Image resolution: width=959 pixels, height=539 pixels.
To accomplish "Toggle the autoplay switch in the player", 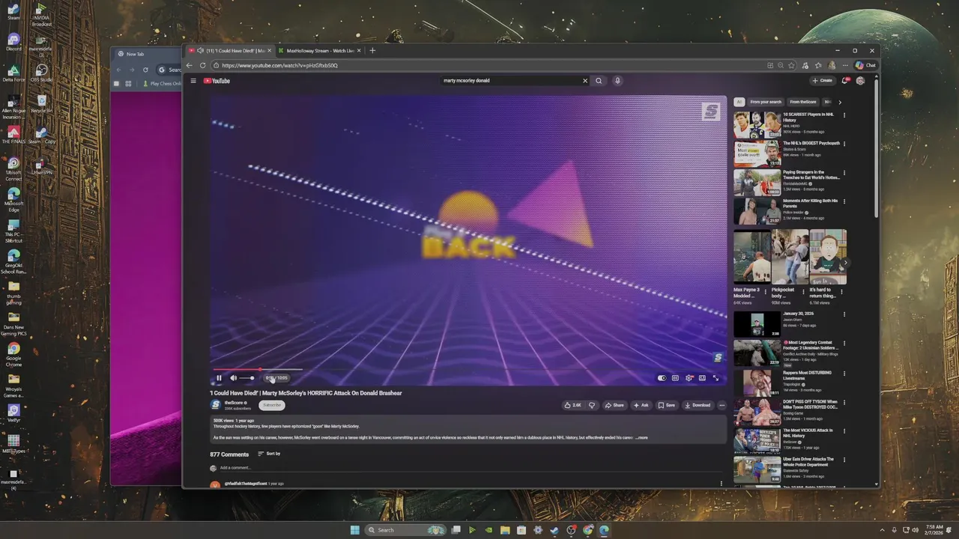I will (x=662, y=378).
